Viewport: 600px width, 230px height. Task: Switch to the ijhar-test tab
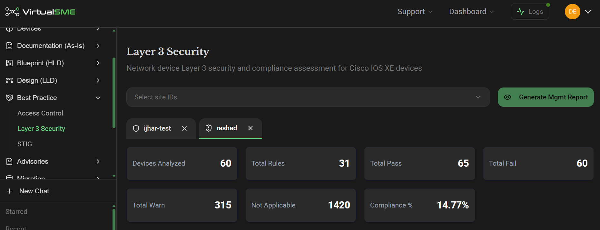pos(157,128)
